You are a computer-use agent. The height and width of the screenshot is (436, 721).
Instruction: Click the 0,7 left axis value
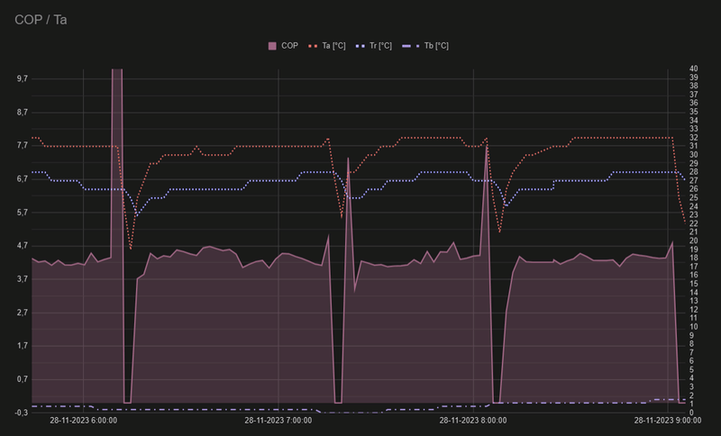coord(22,379)
